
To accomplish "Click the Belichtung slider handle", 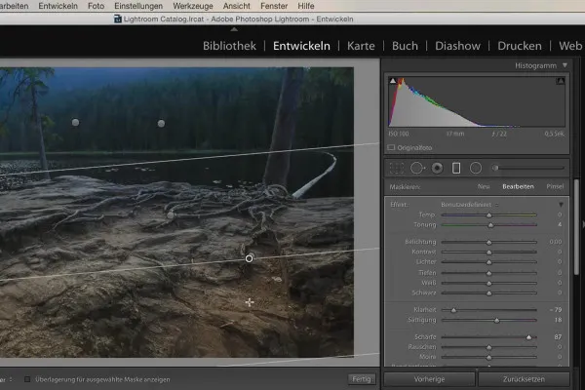I will click(x=489, y=243).
